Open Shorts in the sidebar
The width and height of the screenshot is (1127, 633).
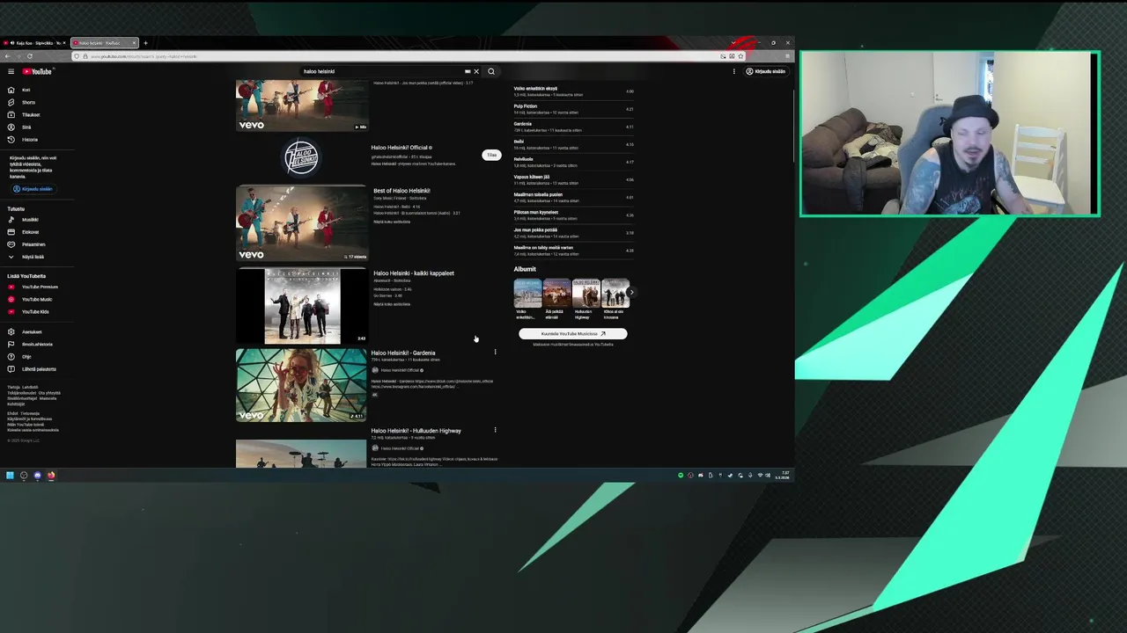[28, 102]
